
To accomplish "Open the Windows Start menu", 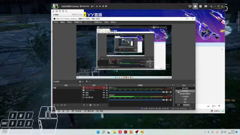I will tap(98, 132).
